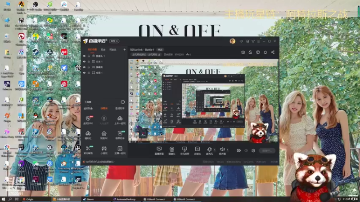Viewport: 360px width, 202px height.
Task: Add a 手机投屏 phone casting source
Action: point(184,151)
